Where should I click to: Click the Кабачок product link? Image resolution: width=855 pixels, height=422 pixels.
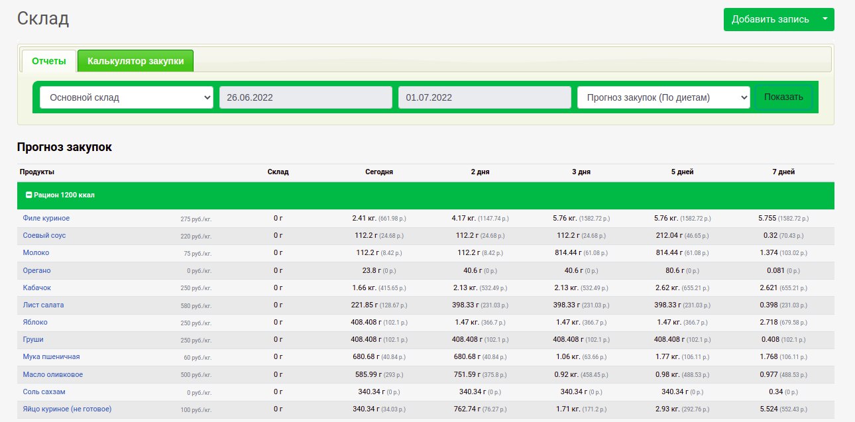[36, 288]
